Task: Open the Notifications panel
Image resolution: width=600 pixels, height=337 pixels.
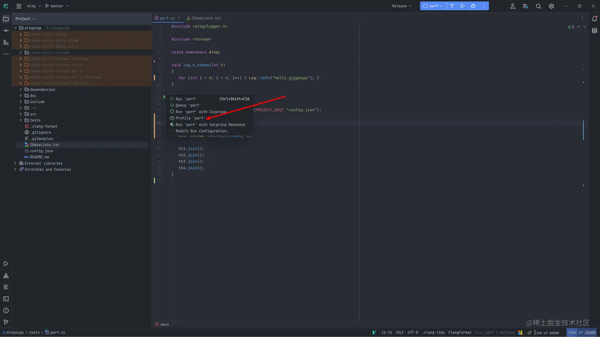Action: (x=594, y=19)
